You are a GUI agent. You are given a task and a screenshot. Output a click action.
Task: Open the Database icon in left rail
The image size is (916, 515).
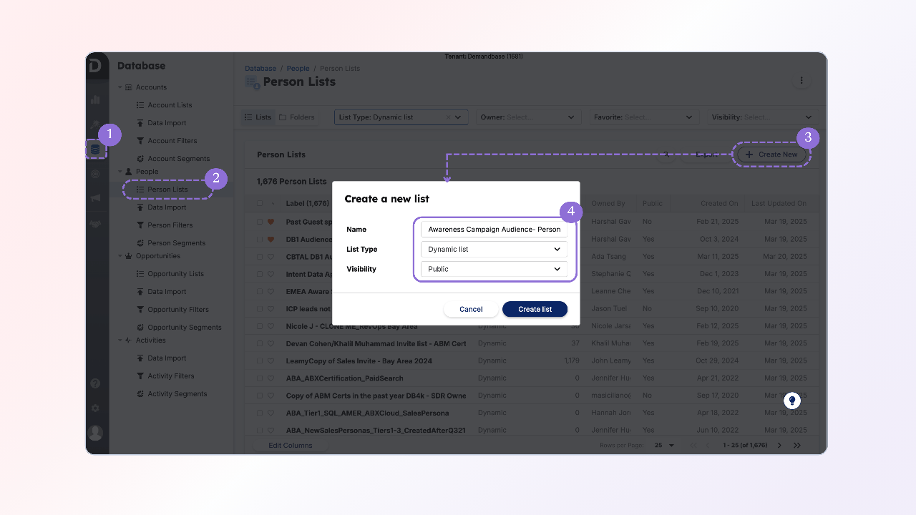coord(95,149)
